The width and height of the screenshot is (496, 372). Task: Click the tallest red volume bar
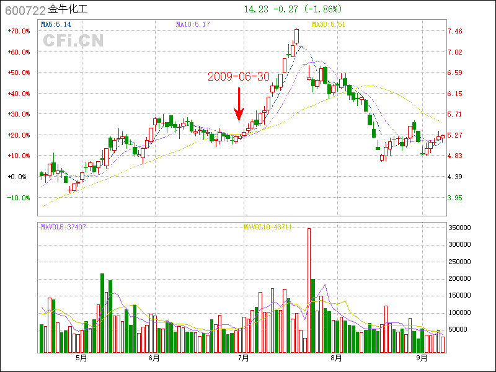309,290
